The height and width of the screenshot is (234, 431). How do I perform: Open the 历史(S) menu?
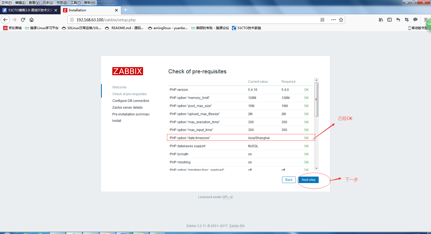(48, 3)
